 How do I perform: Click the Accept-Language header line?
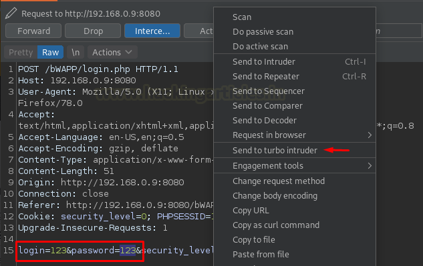pyautogui.click(x=101, y=137)
